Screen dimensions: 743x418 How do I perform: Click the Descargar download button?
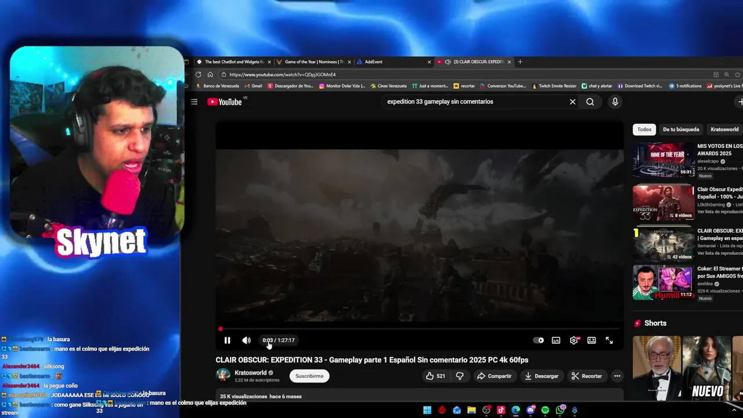click(541, 376)
